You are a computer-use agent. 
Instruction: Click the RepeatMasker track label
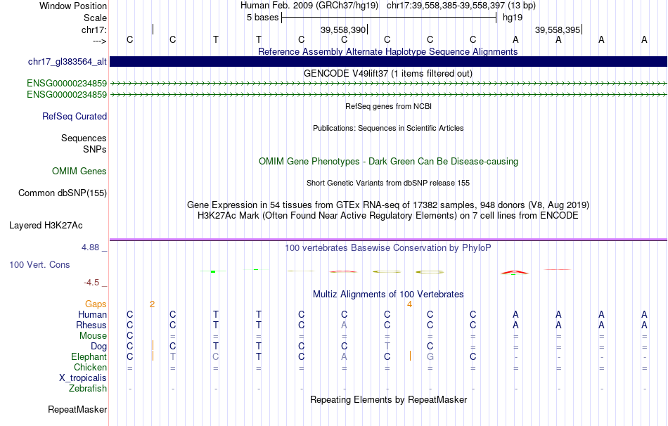point(77,410)
